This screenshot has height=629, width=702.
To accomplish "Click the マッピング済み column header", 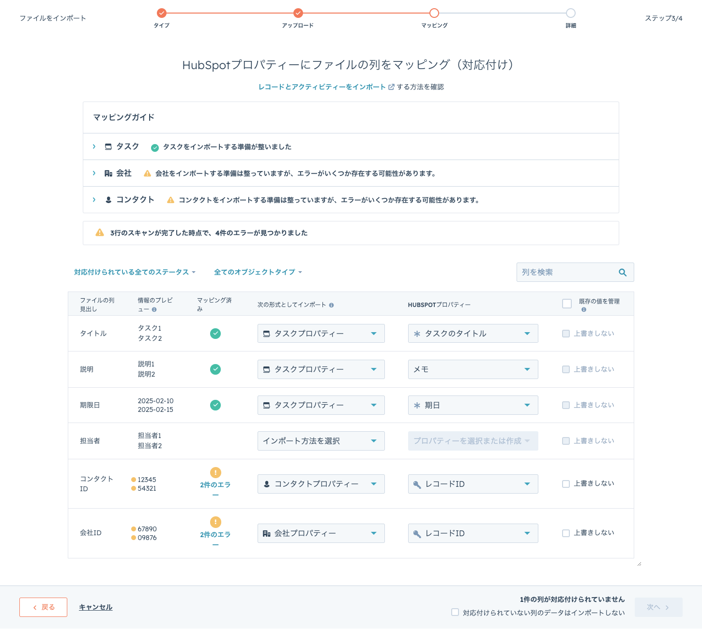I will click(214, 305).
